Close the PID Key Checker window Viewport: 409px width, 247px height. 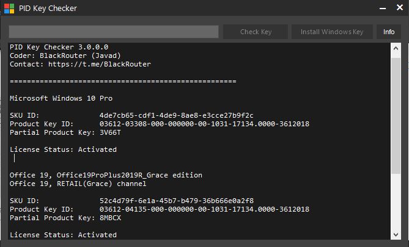coord(400,7)
